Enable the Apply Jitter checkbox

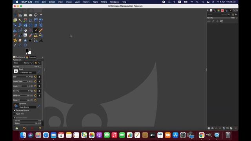(x=15, y=114)
